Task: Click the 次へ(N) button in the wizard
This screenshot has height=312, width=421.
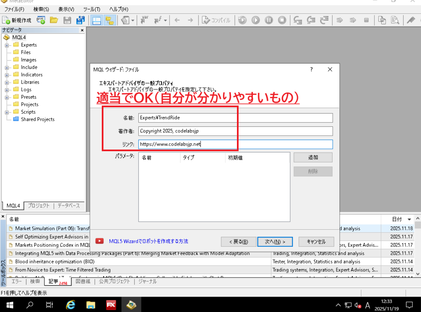Action: click(275, 242)
